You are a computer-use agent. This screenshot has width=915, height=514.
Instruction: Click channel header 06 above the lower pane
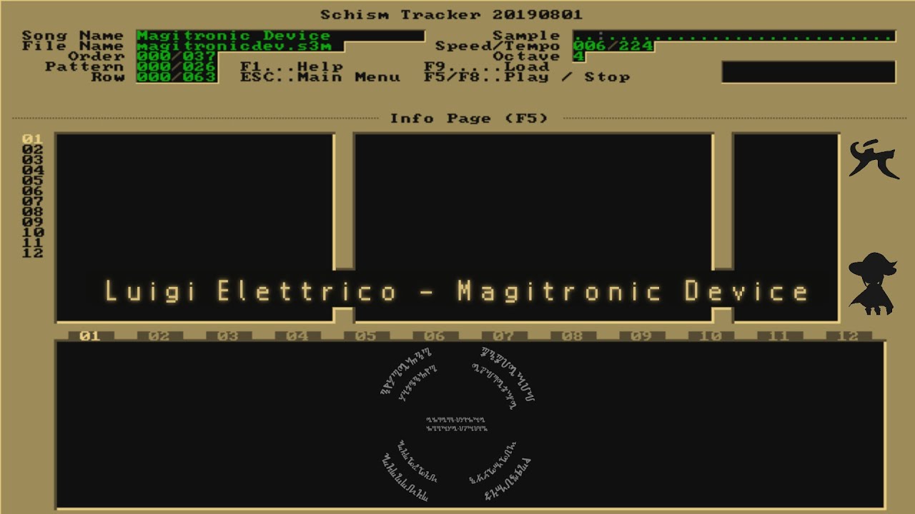(435, 336)
